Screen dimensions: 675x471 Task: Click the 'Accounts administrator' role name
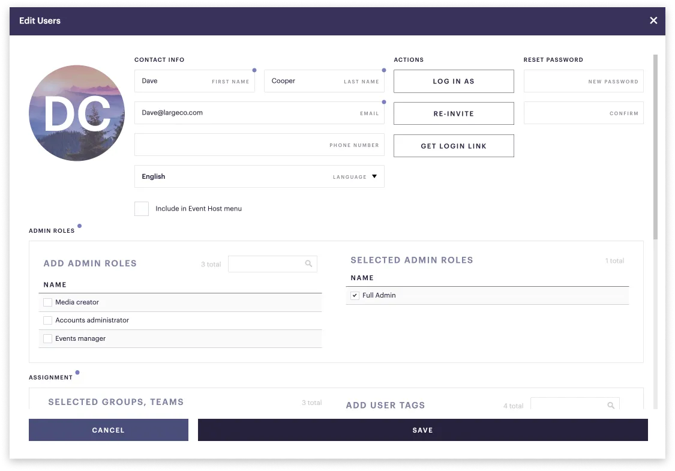coord(92,320)
